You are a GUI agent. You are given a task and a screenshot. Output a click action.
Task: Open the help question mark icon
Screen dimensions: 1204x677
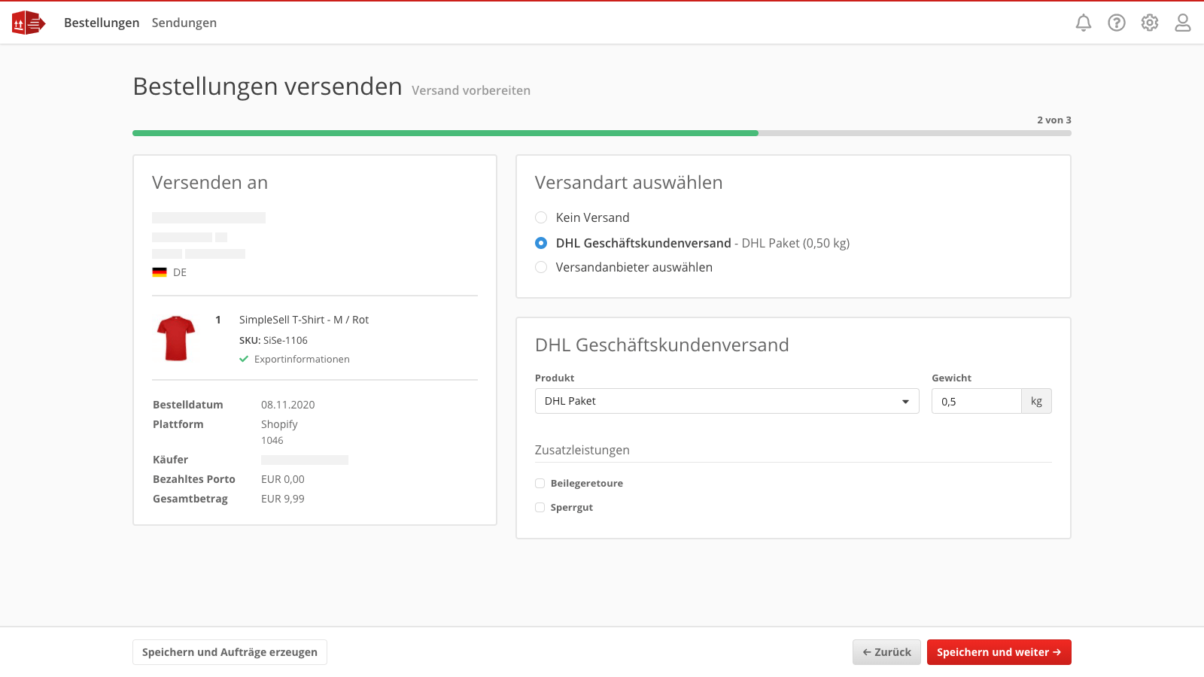(1117, 23)
